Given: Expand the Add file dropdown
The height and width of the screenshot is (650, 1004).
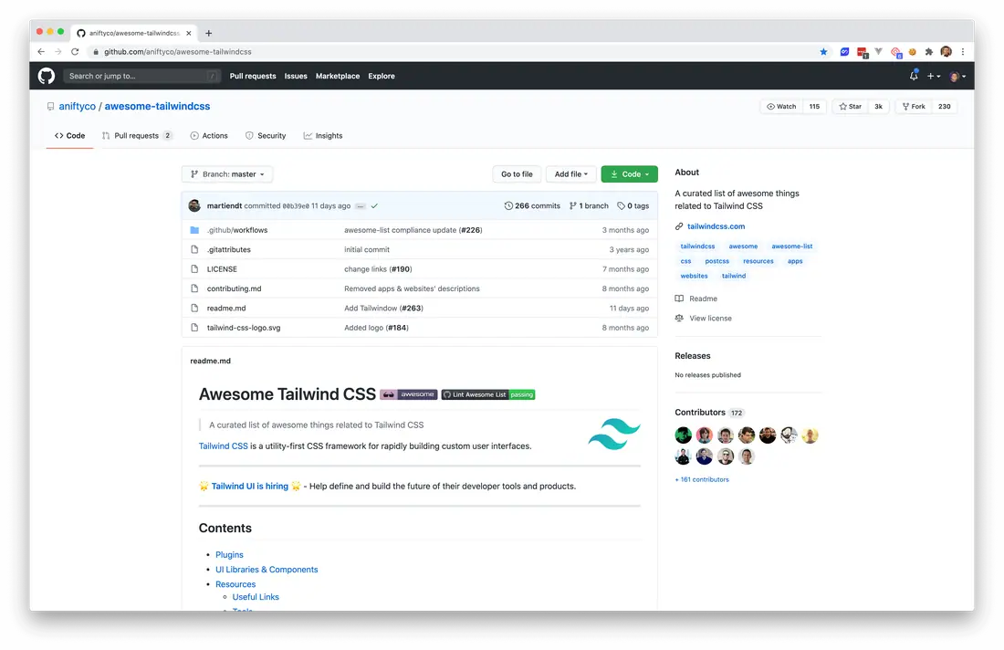Looking at the screenshot, I should pyautogui.click(x=571, y=174).
